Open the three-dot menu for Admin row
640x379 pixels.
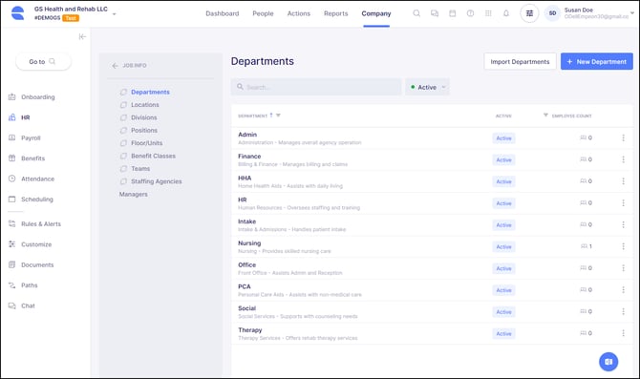point(623,137)
